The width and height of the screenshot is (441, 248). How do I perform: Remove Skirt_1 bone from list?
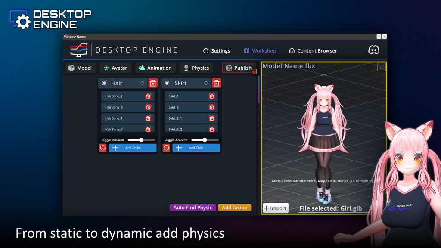(211, 96)
